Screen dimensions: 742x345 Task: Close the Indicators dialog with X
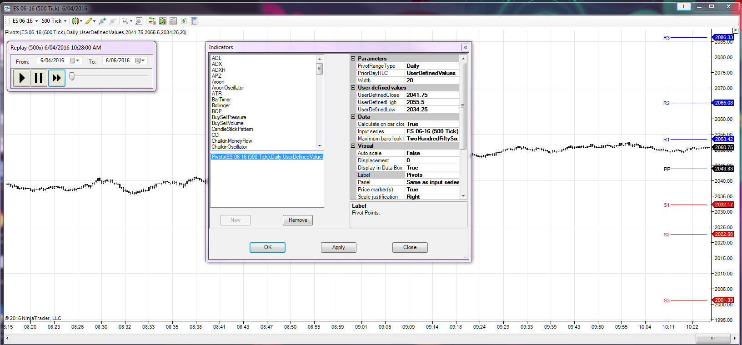coord(465,47)
